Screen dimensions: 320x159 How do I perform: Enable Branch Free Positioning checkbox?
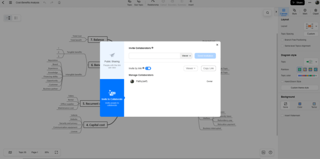282,40
